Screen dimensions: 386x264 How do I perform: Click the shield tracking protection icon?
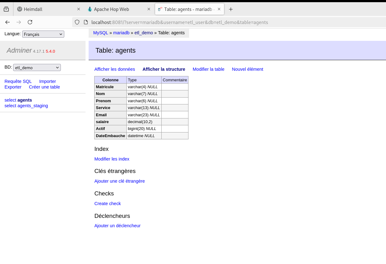pyautogui.click(x=77, y=22)
